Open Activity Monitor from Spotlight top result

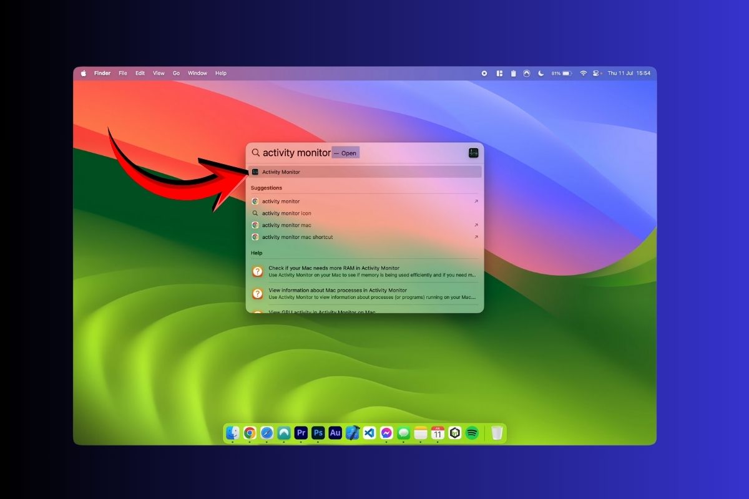click(x=281, y=172)
